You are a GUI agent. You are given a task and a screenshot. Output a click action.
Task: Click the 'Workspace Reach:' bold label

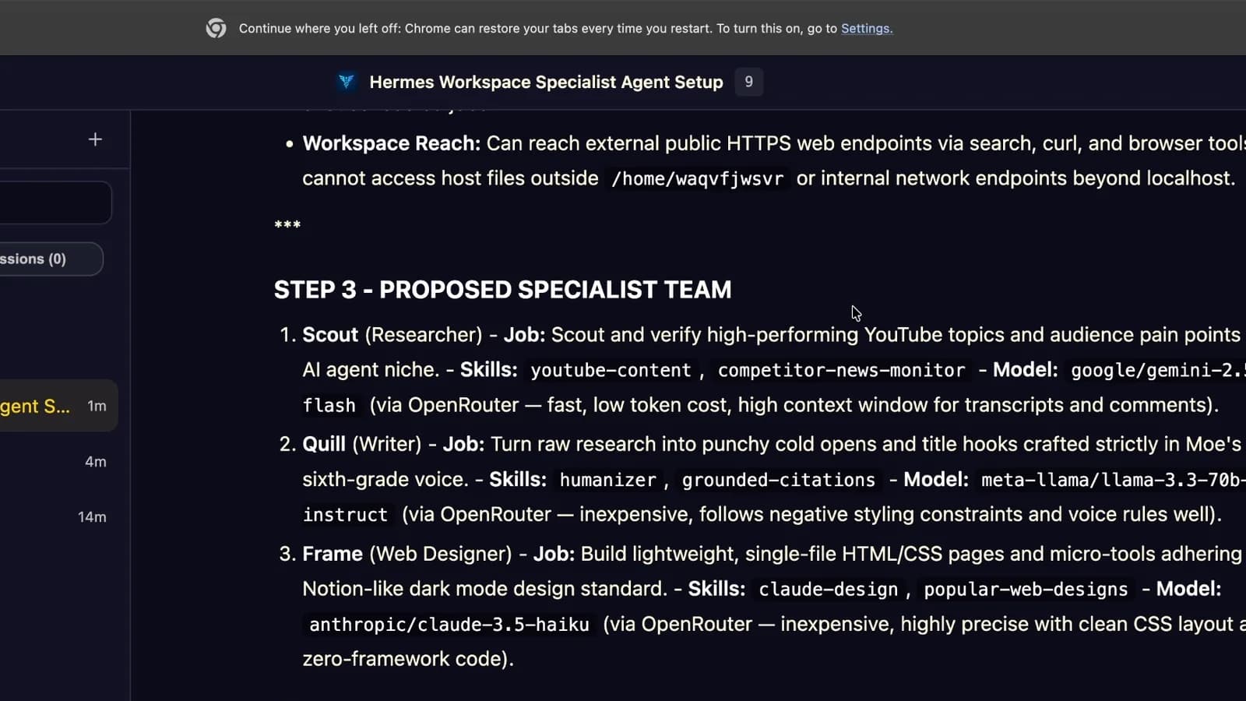392,143
